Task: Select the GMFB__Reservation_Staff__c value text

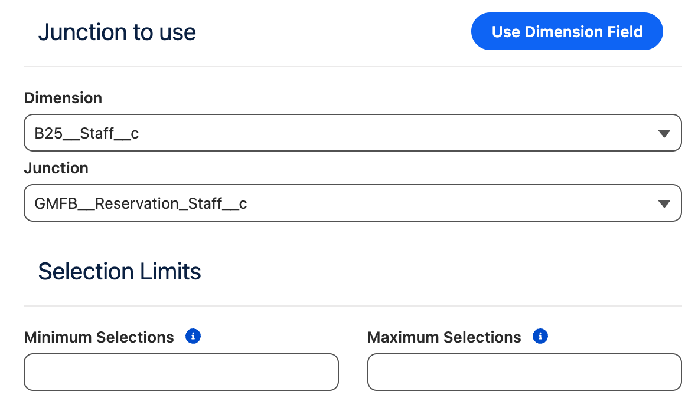Action: [x=141, y=204]
